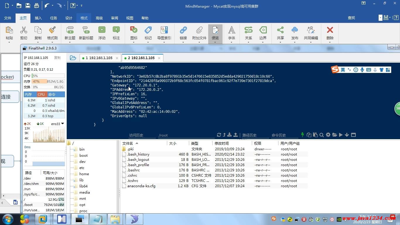Click the Link (链接) chain icon

(x=183, y=30)
